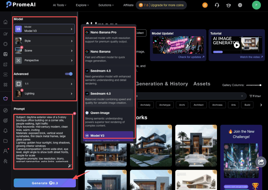Select Model V3 in model list

tap(108, 136)
